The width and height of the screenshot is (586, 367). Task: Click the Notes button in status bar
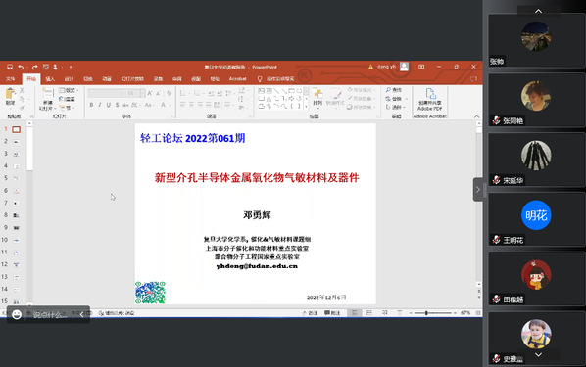click(310, 313)
